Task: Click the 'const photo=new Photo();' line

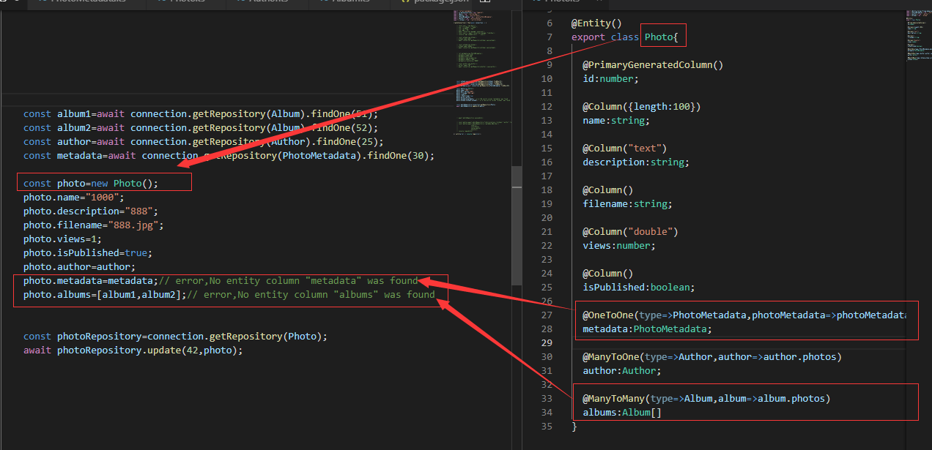Action: (91, 183)
